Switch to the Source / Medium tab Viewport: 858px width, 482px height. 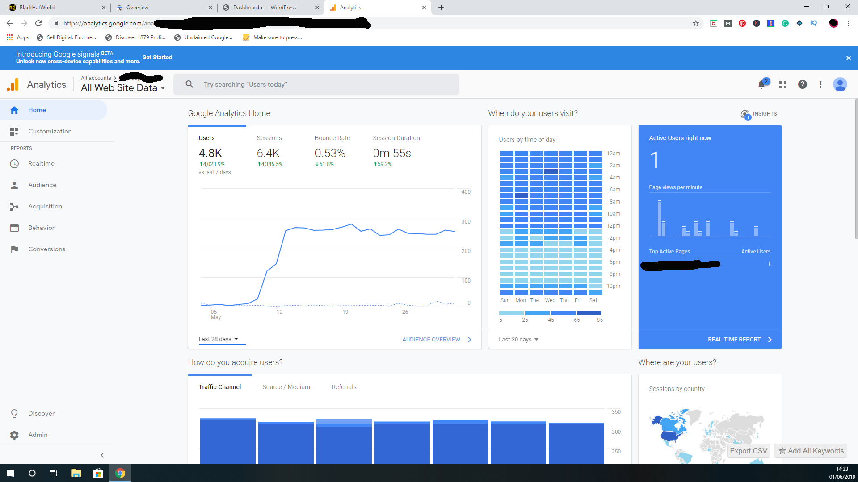[286, 387]
